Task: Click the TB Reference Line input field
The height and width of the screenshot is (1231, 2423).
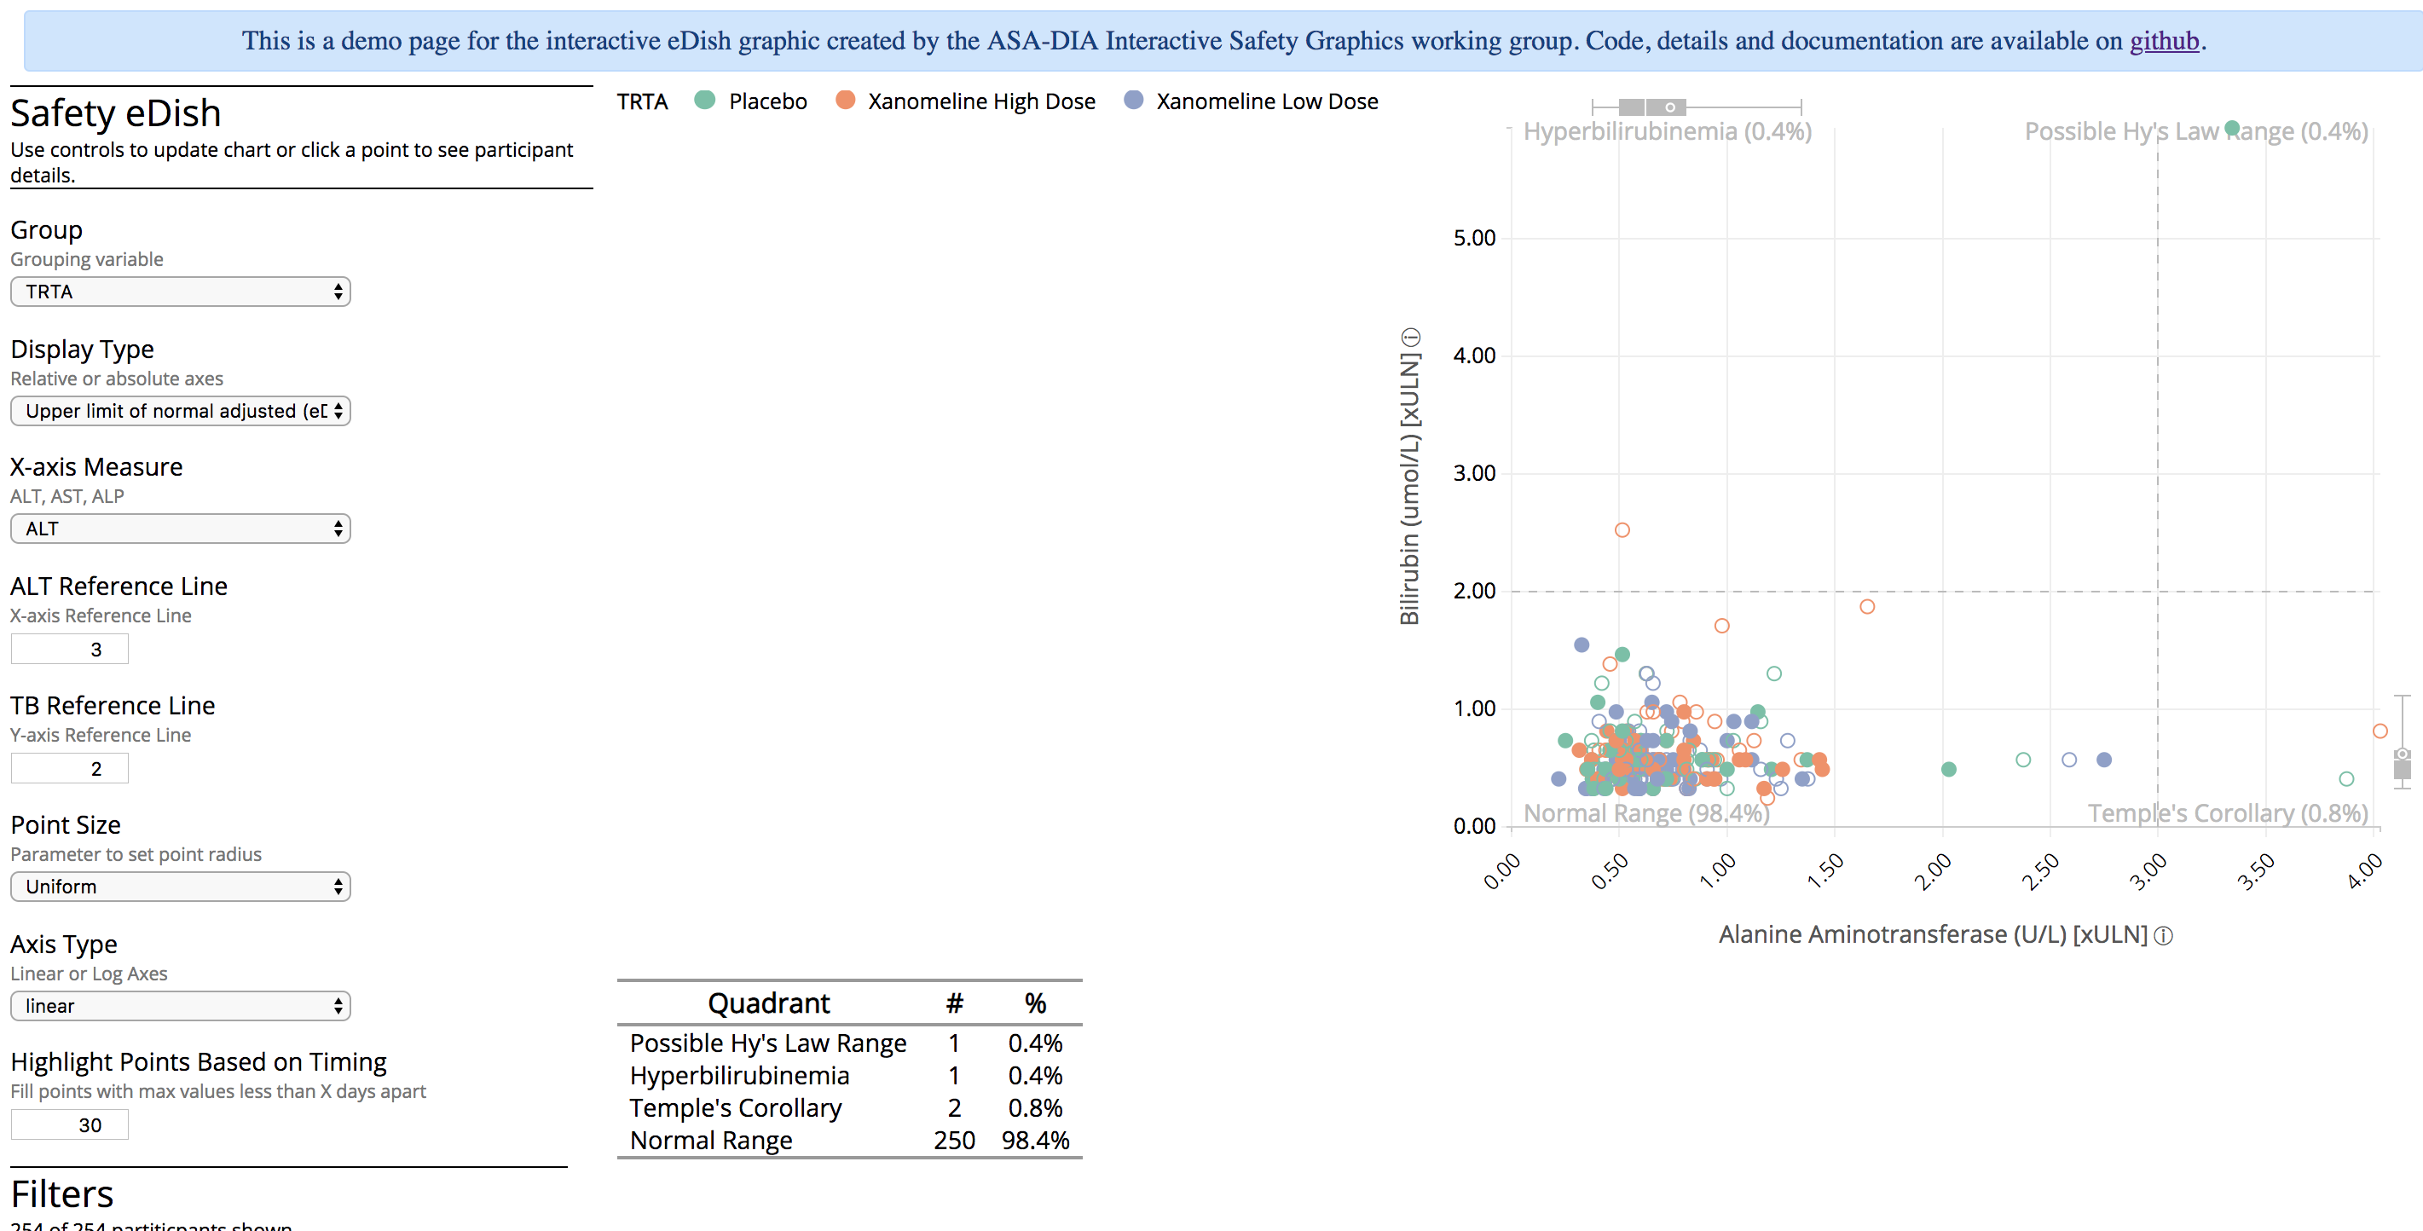Action: 69,767
